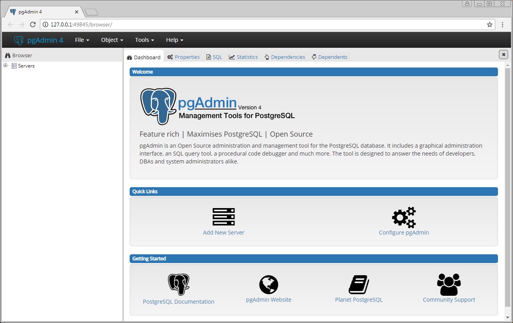Open the Tools dropdown menu
Viewport: 513px width, 323px height.
(x=144, y=40)
